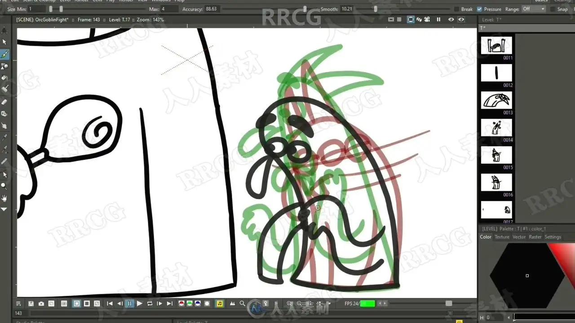Click the snapshot camera icon
Image resolution: width=575 pixels, height=323 pixels.
pyautogui.click(x=41, y=304)
